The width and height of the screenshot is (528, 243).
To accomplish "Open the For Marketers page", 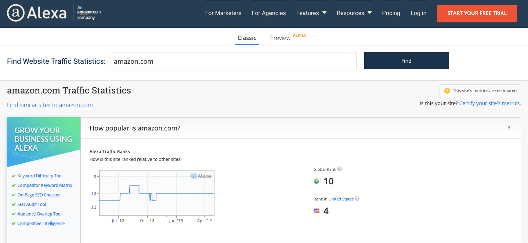I will pyautogui.click(x=223, y=13).
